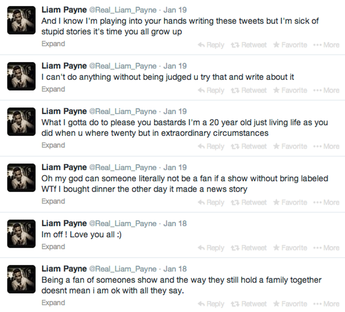This screenshot has width=345, height=312.
Task: Expand the bottom "Being a fan" tweet
Action: 53,303
